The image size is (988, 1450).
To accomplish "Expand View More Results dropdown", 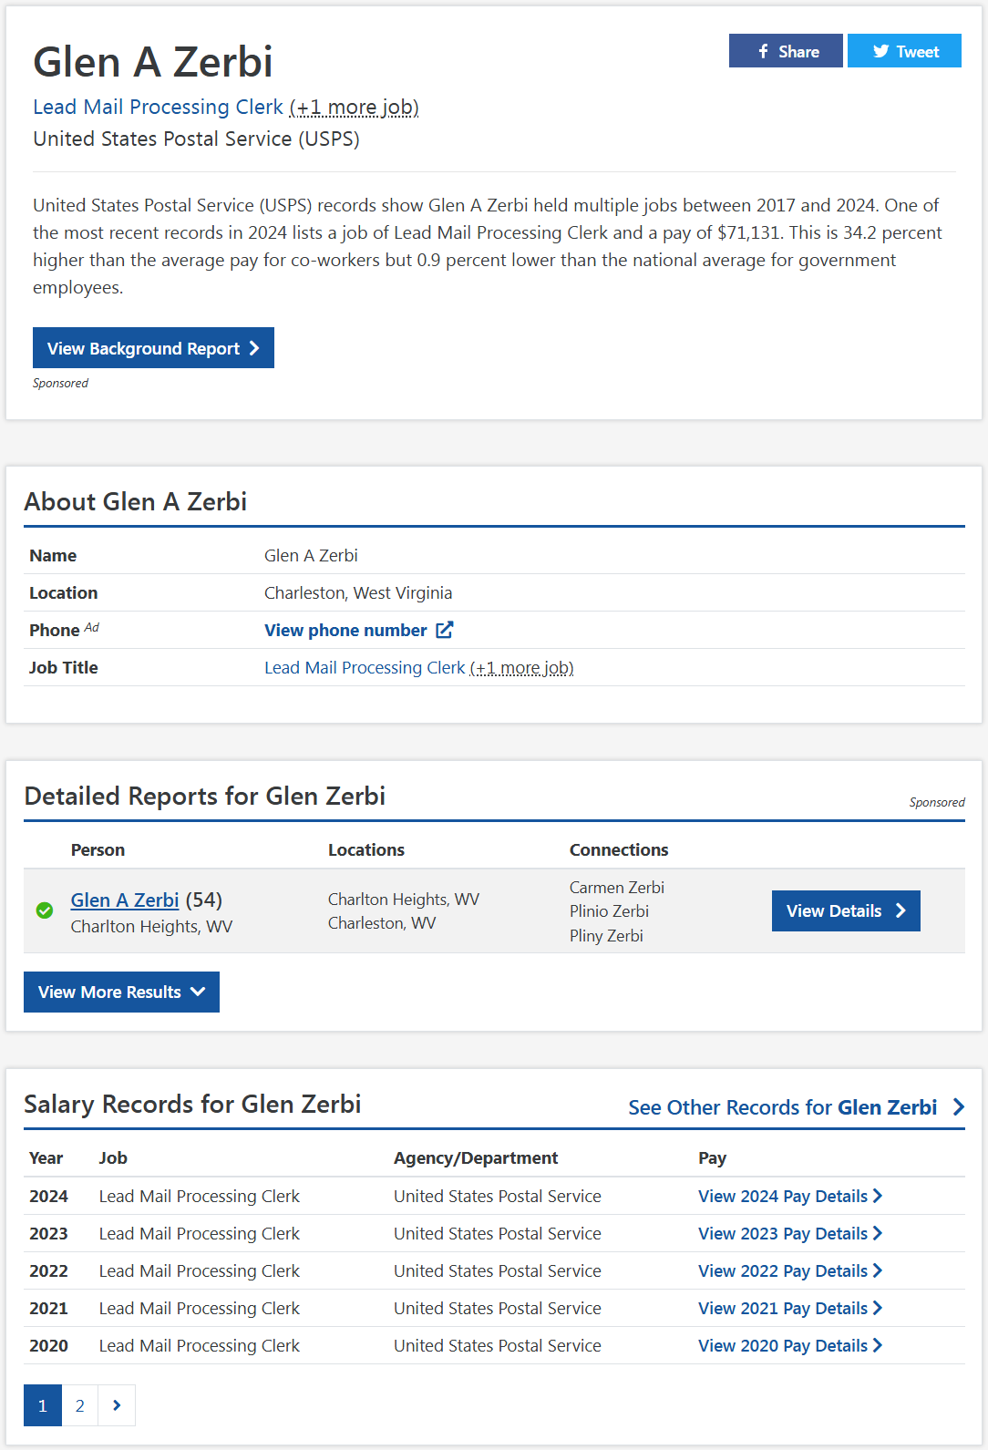I will click(x=121, y=992).
